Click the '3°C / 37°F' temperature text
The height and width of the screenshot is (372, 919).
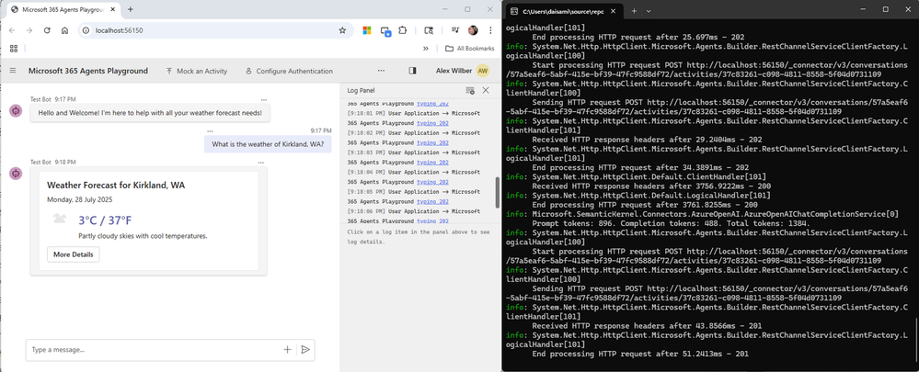point(106,220)
